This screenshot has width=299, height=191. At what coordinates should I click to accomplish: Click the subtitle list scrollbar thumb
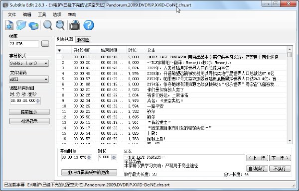coord(290,55)
